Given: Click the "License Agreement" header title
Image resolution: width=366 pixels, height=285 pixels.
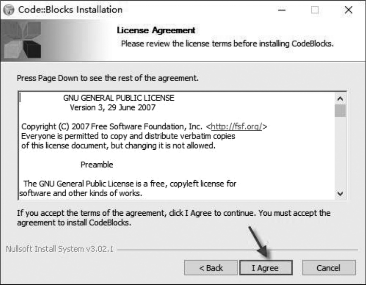Looking at the screenshot, I should tap(156, 30).
